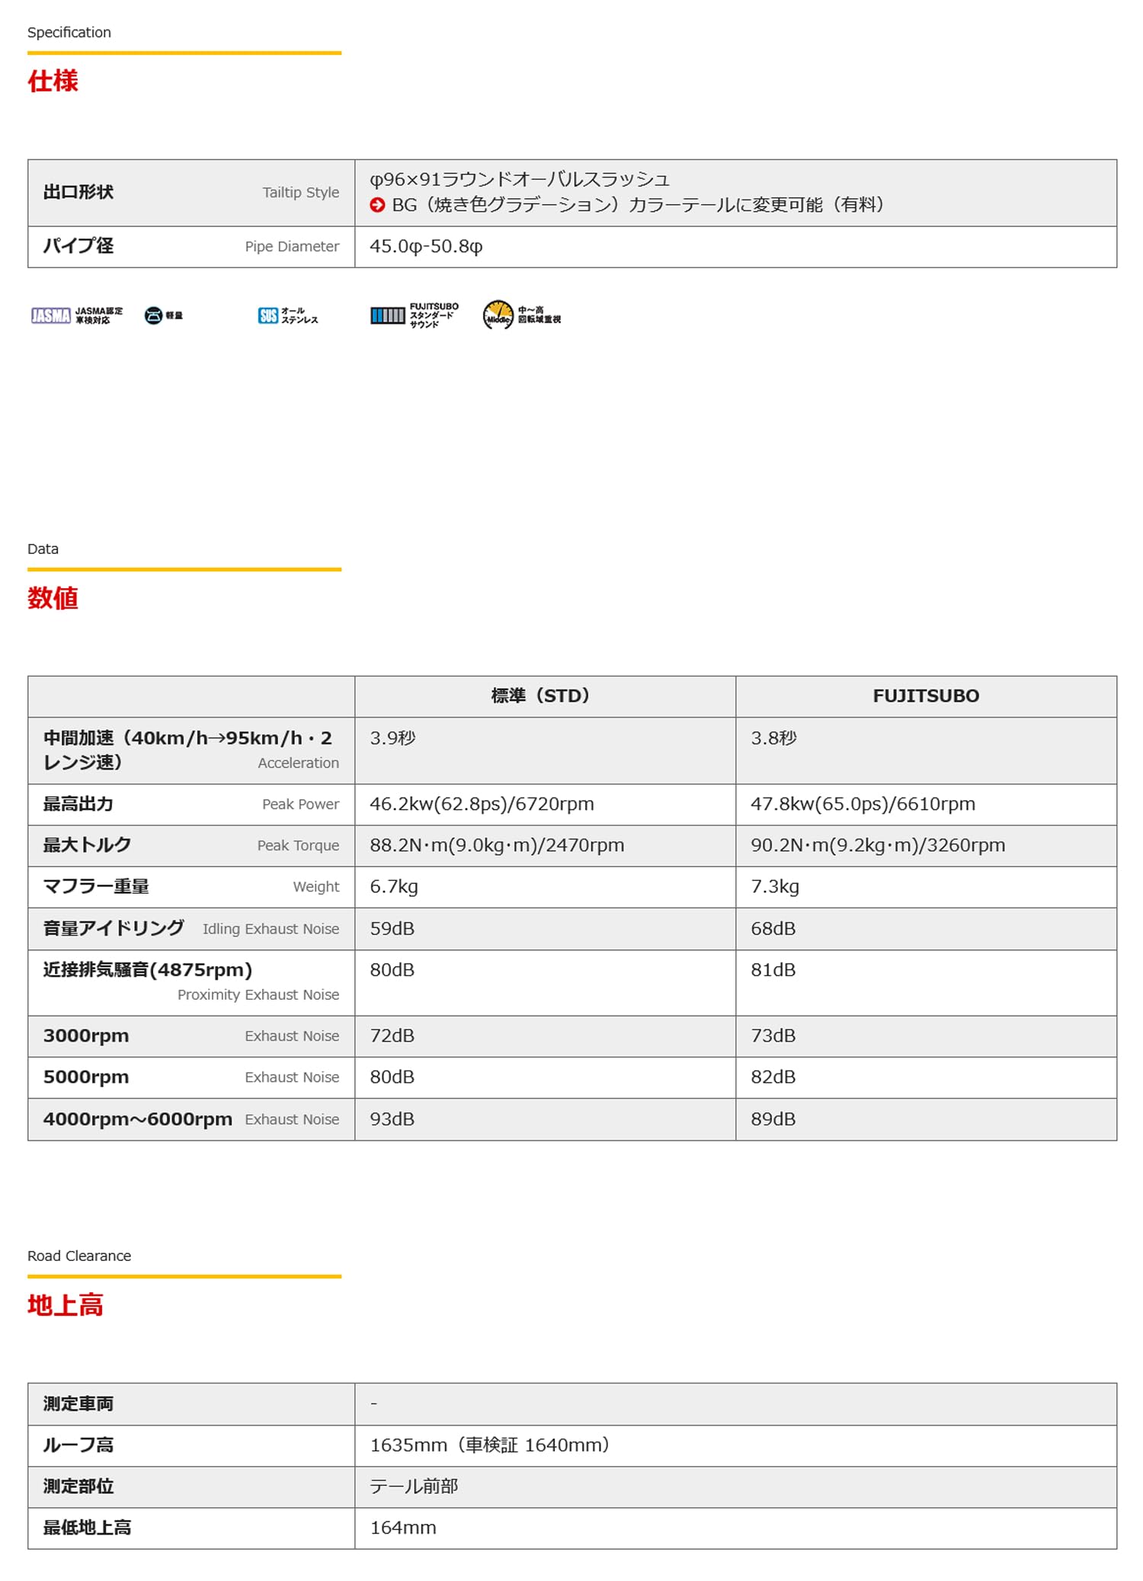1143x1581 pixels.
Task: Select the FUJITSUBO column header
Action: click(x=925, y=696)
